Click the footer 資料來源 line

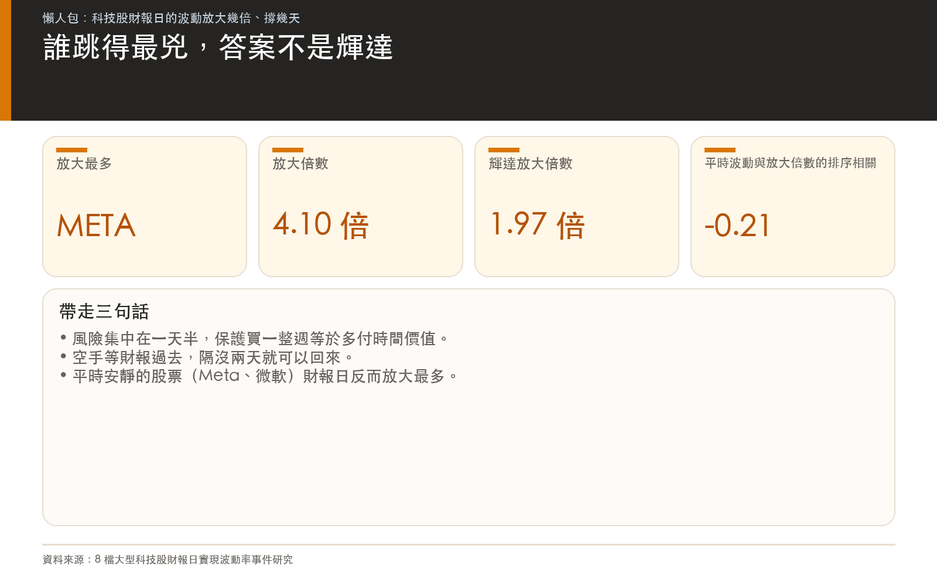[x=167, y=560]
